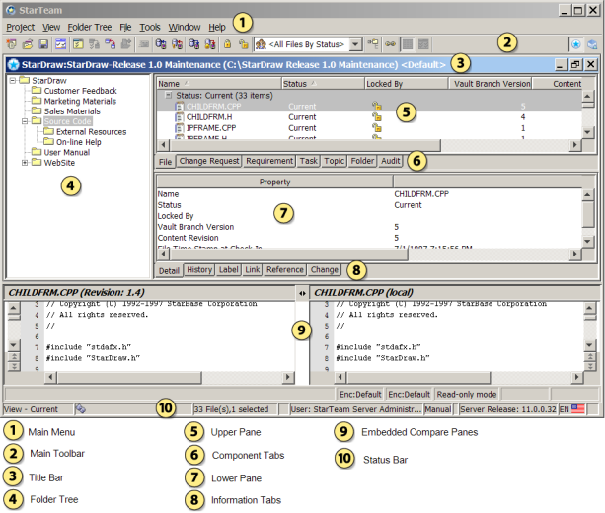This screenshot has height=513, width=605.
Task: Collapse the StarDraw root folder
Action: tap(12, 80)
